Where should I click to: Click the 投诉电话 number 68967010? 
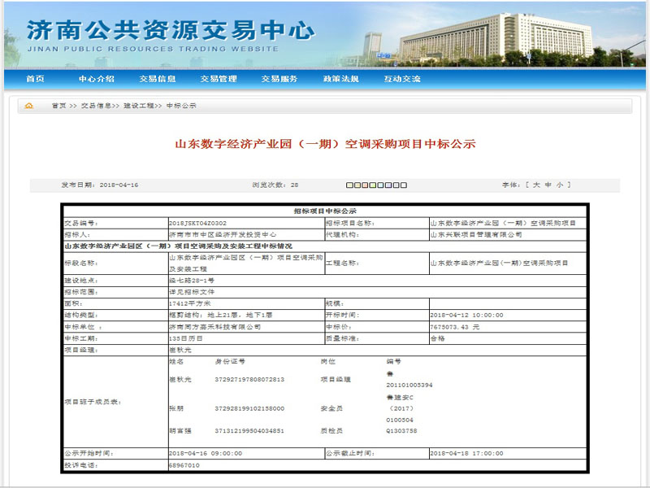[x=184, y=465]
